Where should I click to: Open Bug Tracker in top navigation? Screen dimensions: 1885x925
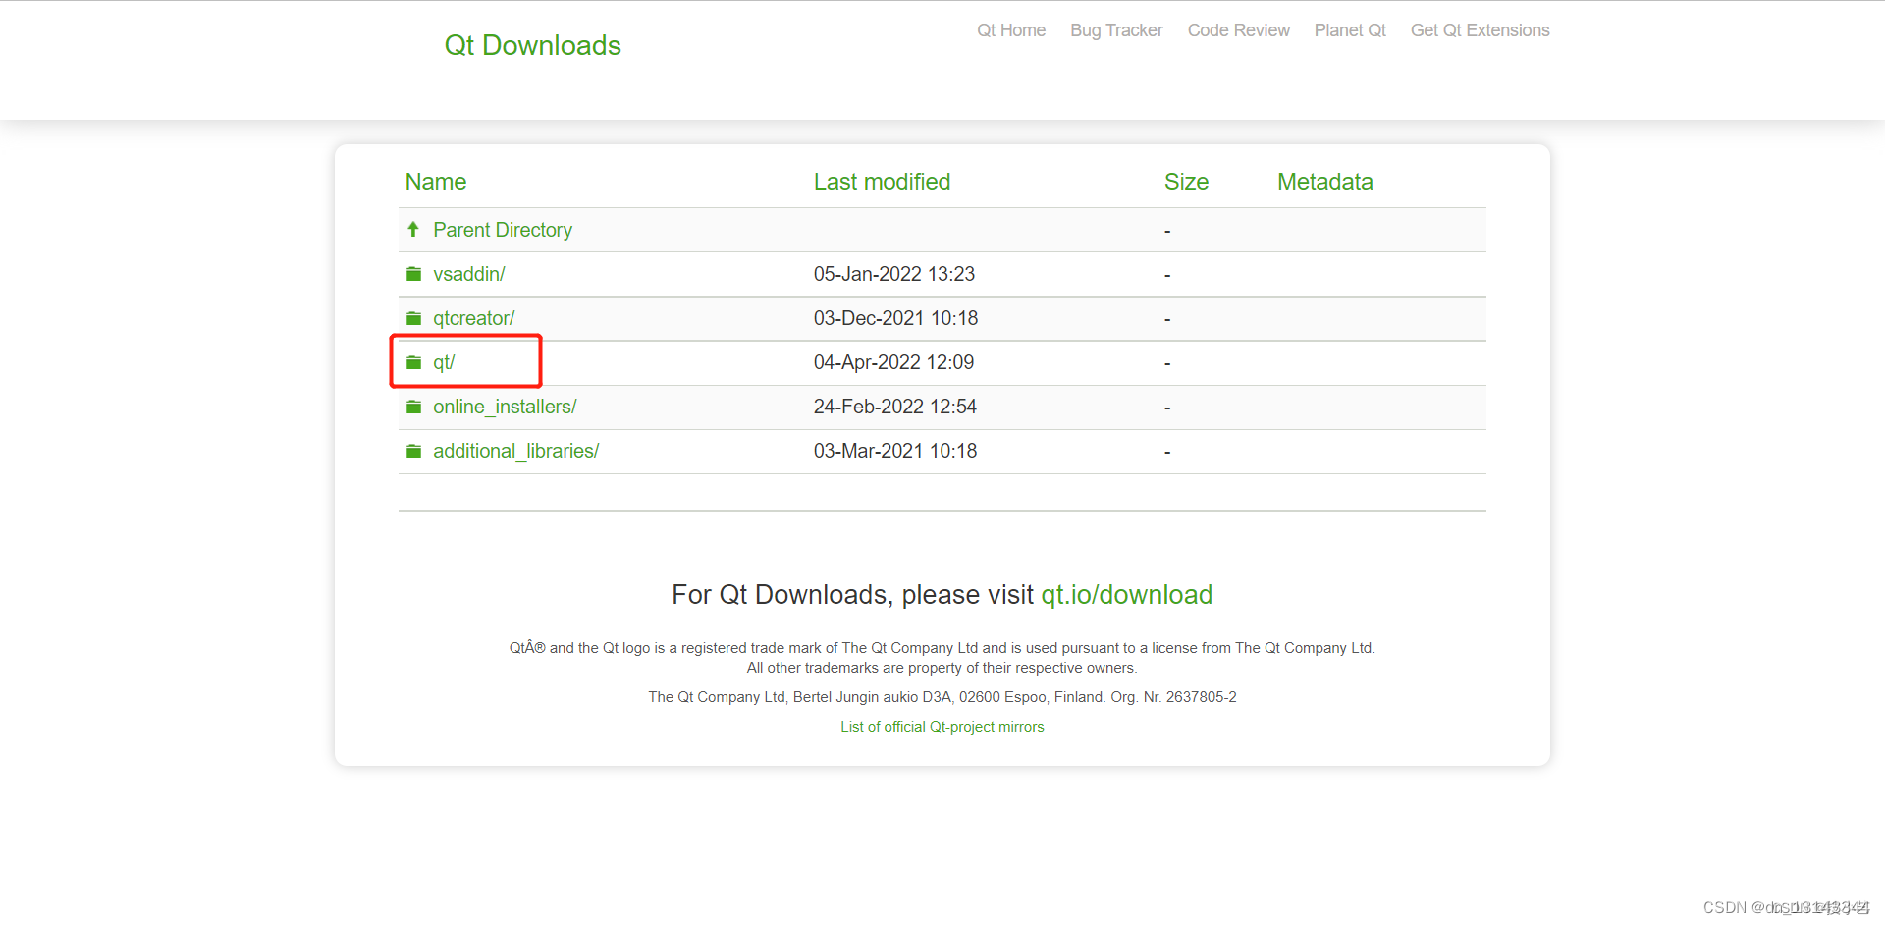click(x=1116, y=30)
